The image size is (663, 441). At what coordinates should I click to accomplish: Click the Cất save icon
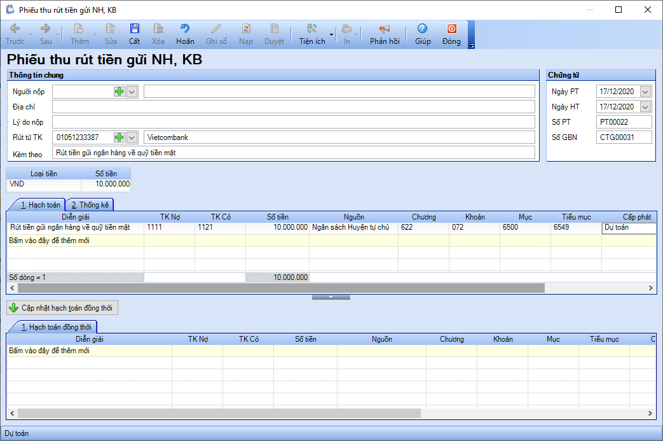pyautogui.click(x=135, y=29)
